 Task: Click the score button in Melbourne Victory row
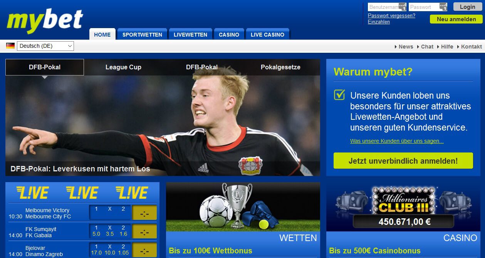click(144, 213)
